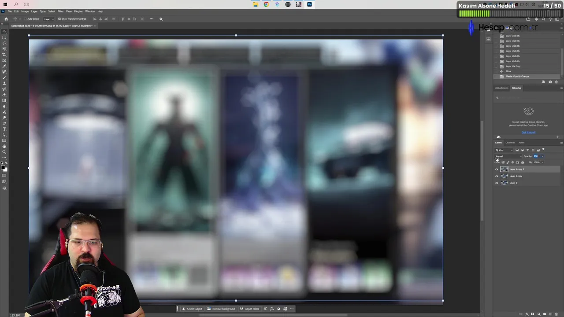Select the Eyedropper tool
The height and width of the screenshot is (317, 564).
pos(4,66)
